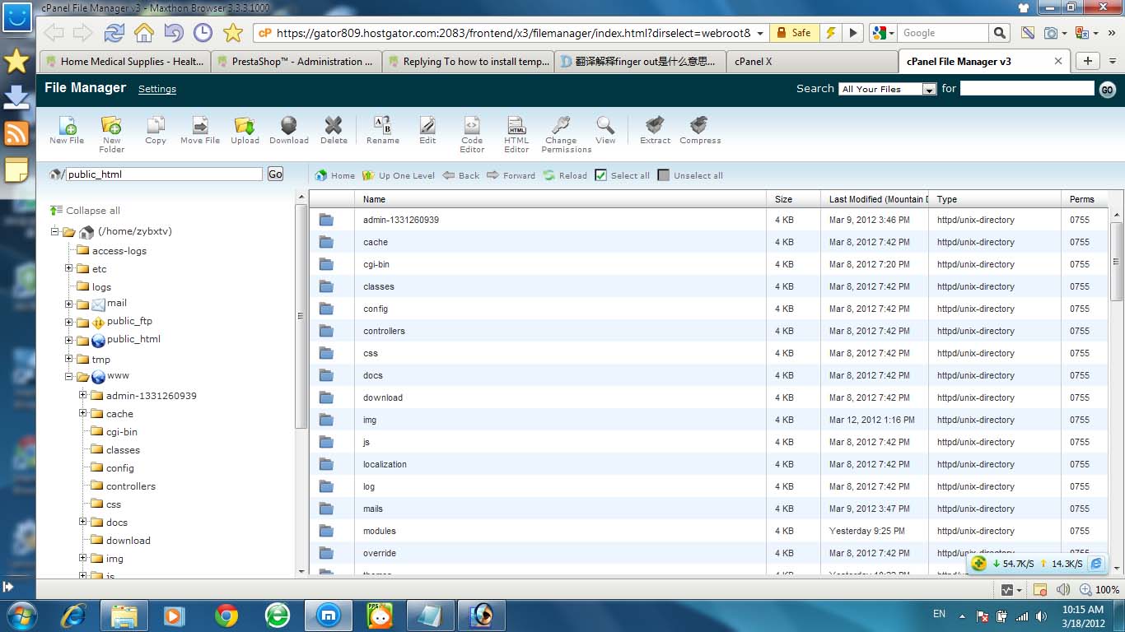Open the Move File tool
Image resolution: width=1125 pixels, height=632 pixels.
pos(200,130)
